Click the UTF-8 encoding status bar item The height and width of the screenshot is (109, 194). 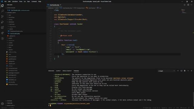170,108
